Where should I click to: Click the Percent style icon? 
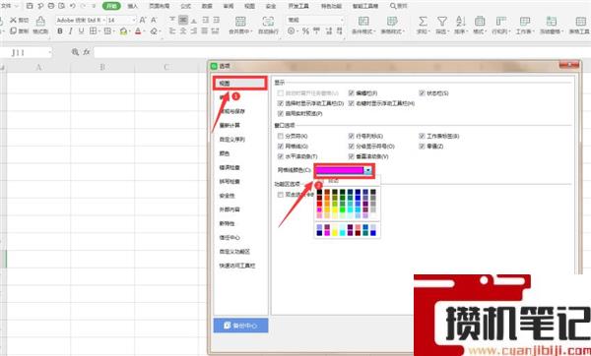(x=305, y=31)
